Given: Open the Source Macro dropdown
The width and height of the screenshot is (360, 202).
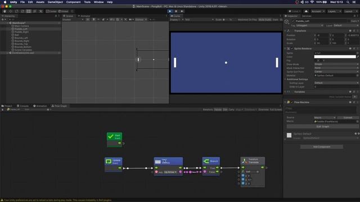Looking at the screenshot, I should coord(325,117).
